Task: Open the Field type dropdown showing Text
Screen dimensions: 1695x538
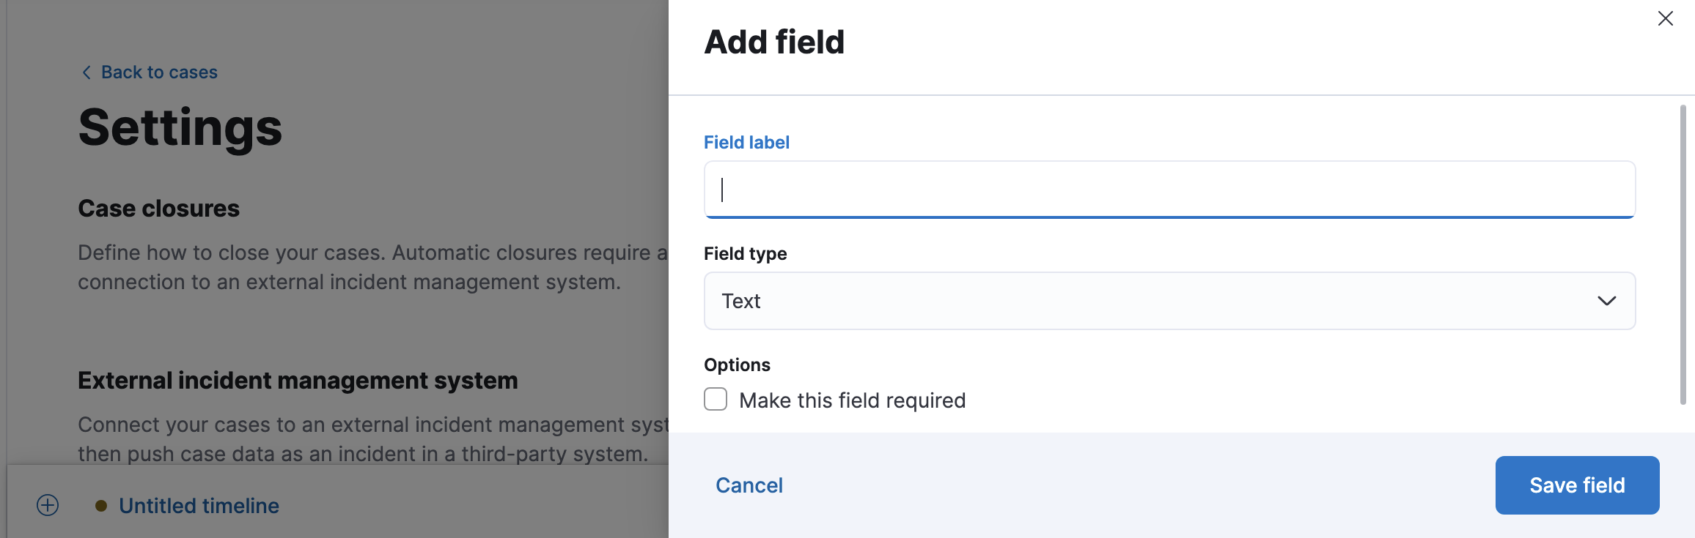Action: pos(1169,301)
